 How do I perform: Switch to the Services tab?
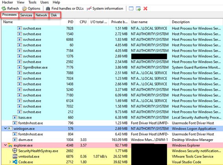tap(26, 15)
